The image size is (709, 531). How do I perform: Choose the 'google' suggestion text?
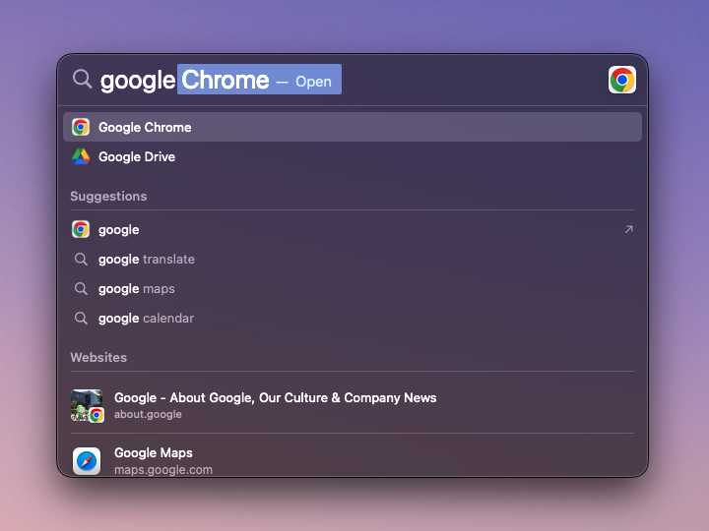pos(119,230)
